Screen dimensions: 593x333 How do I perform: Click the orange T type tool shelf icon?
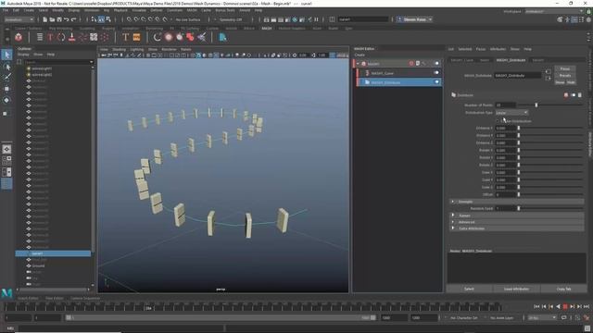126,37
